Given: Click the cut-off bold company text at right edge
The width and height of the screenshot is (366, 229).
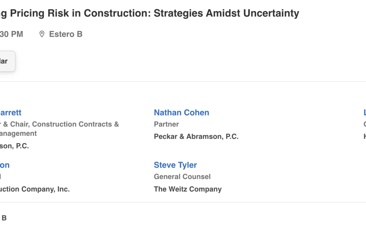Looking at the screenshot, I should [364, 136].
